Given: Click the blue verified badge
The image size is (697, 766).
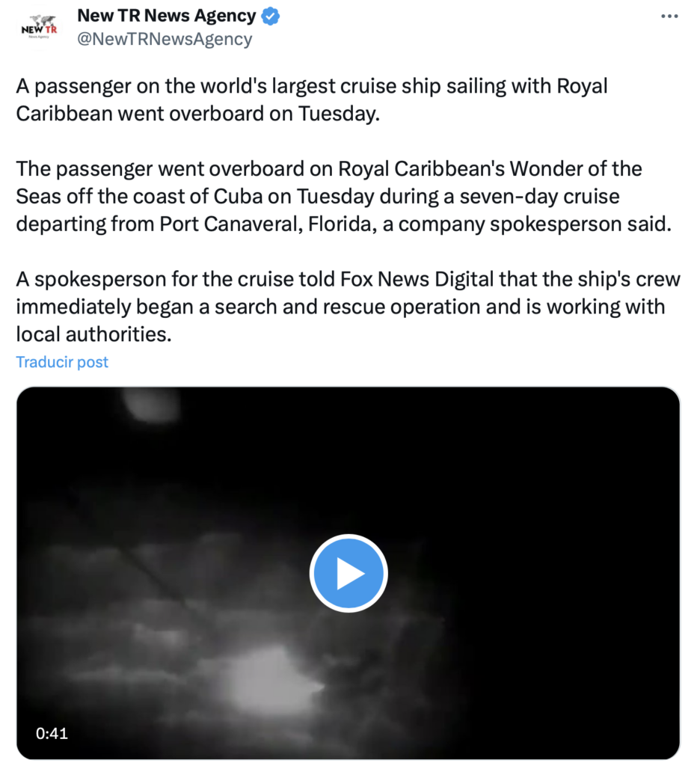Looking at the screenshot, I should (270, 16).
